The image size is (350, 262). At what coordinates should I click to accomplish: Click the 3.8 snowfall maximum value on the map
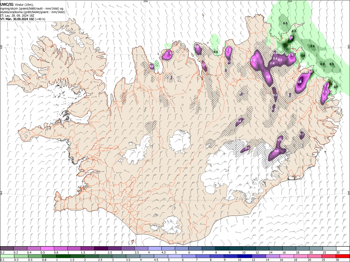(x=299, y=82)
